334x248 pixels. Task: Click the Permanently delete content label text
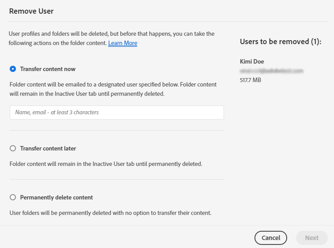[x=57, y=197]
